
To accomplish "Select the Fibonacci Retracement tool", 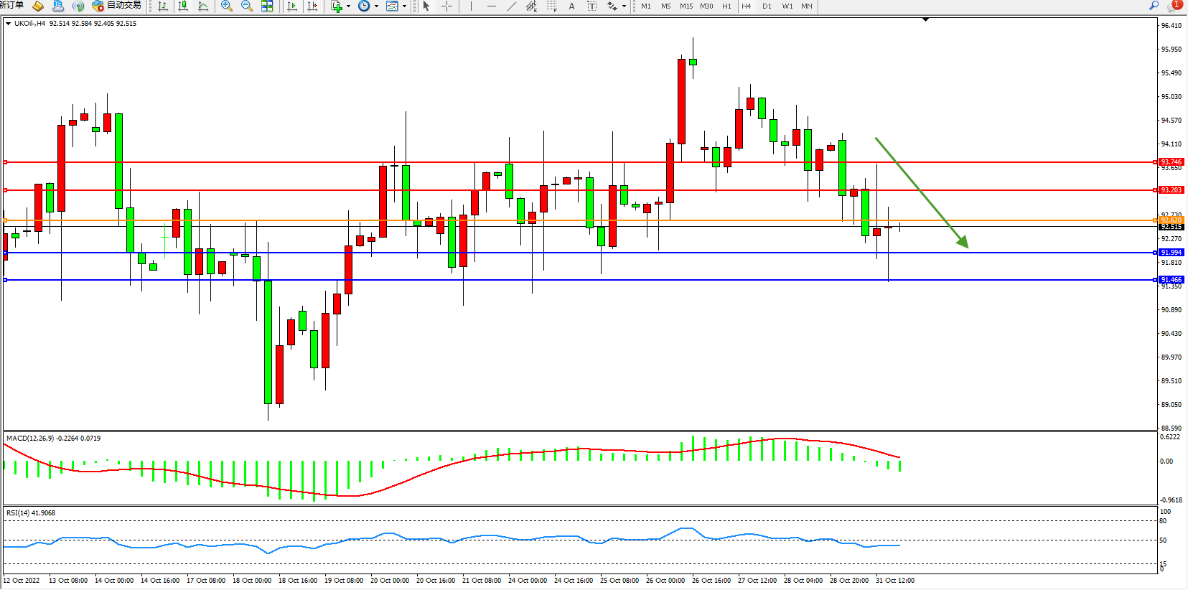I will (x=551, y=6).
